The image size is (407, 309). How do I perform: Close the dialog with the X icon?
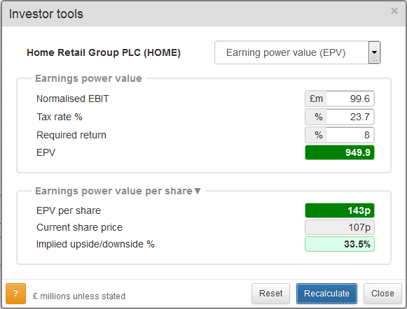(394, 11)
